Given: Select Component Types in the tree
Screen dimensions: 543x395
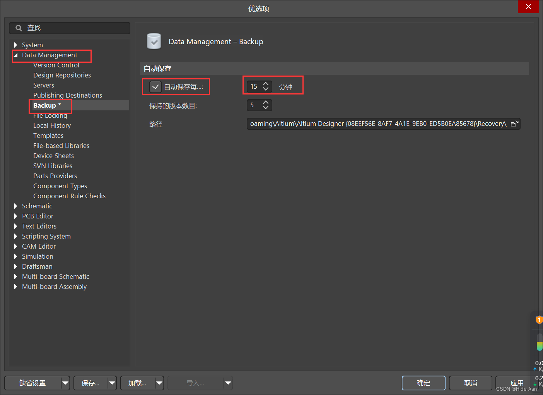Looking at the screenshot, I should pos(60,186).
